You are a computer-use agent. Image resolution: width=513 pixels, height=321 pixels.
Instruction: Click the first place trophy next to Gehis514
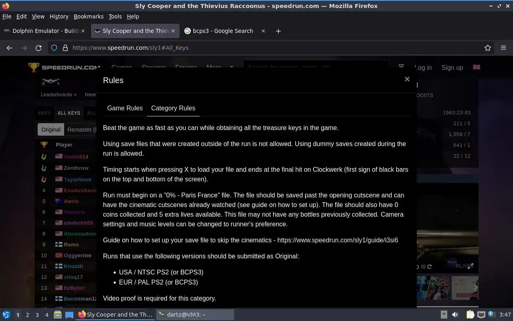(x=44, y=156)
